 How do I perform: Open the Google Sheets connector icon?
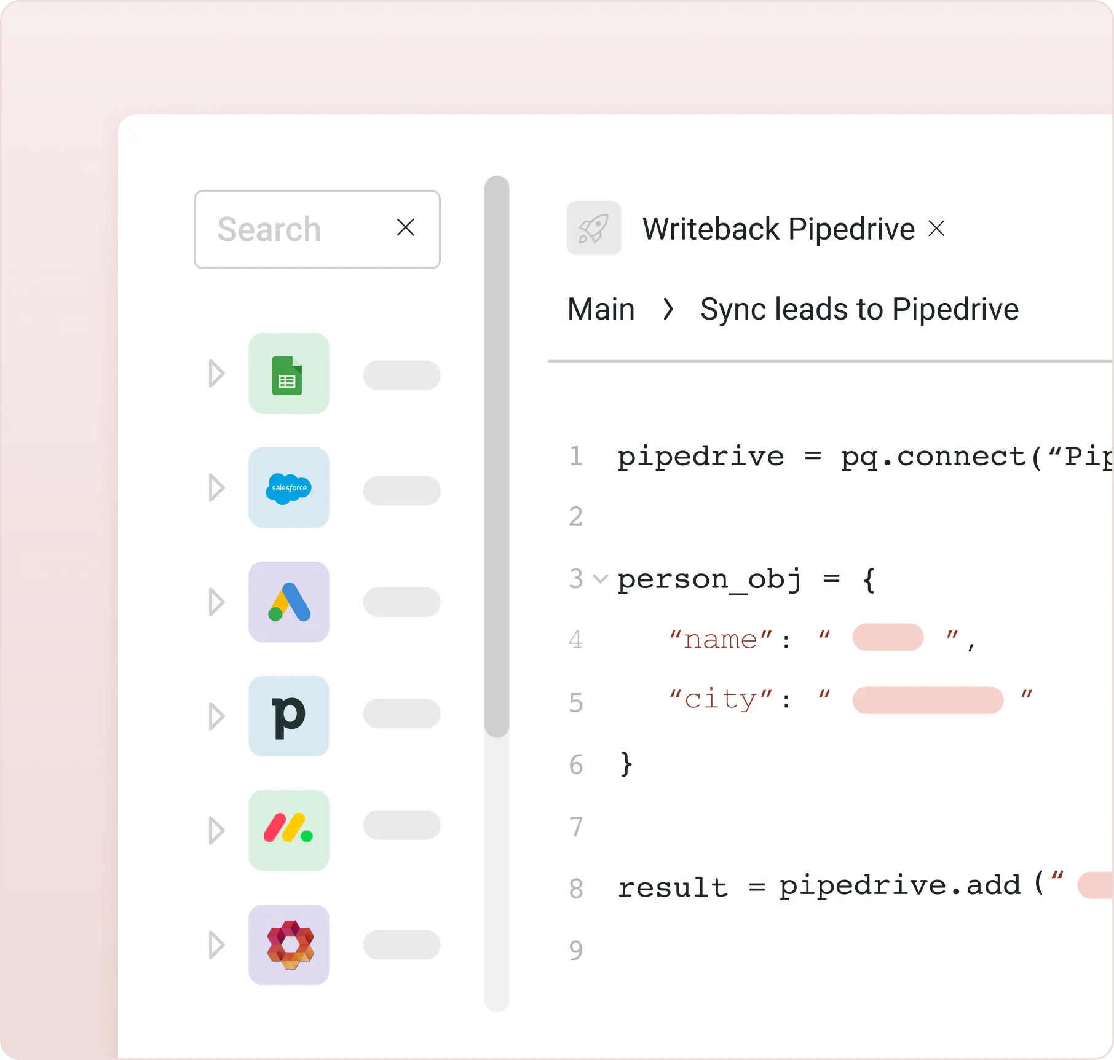coord(288,374)
